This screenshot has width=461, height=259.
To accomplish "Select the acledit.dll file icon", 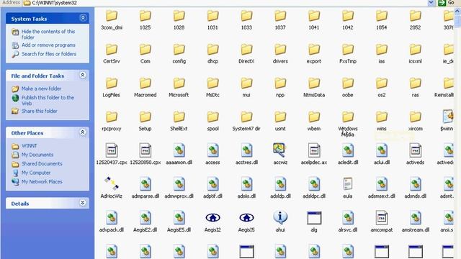I will click(348, 150).
